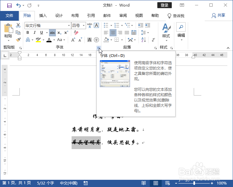The image size is (233, 187).
Task: Align text to the right
Action: 120,33
